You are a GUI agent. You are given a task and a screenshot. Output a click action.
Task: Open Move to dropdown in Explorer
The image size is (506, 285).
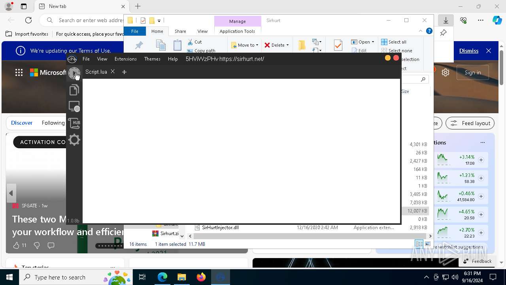[x=245, y=45]
